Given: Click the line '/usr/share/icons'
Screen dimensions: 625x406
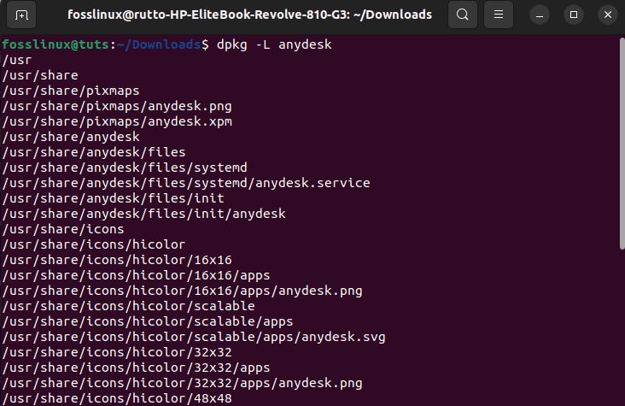Looking at the screenshot, I should [63, 229].
